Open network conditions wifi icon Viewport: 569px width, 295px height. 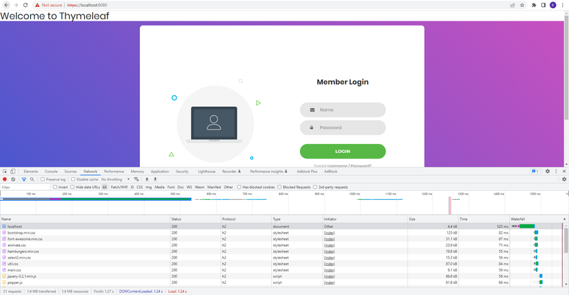(136, 179)
